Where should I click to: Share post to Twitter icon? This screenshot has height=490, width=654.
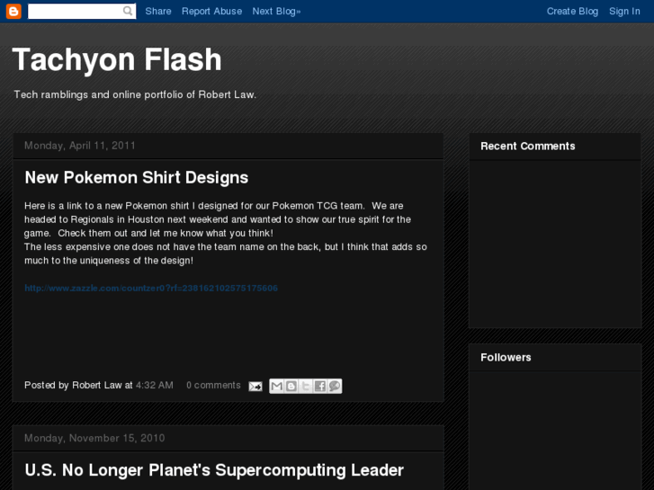(305, 387)
